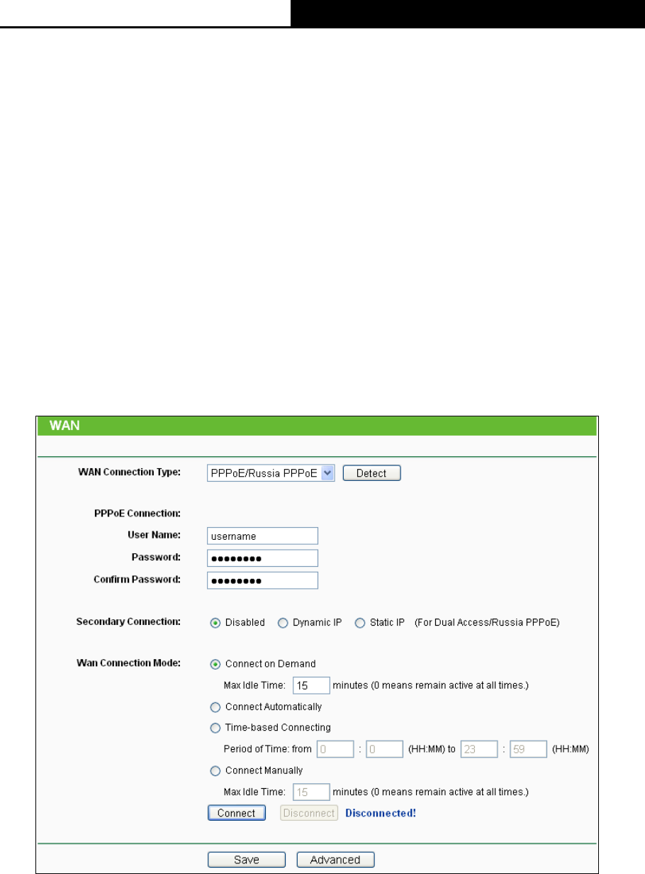Screen dimensions: 645x874
Task: Click the WAN section header
Action: coord(316,426)
